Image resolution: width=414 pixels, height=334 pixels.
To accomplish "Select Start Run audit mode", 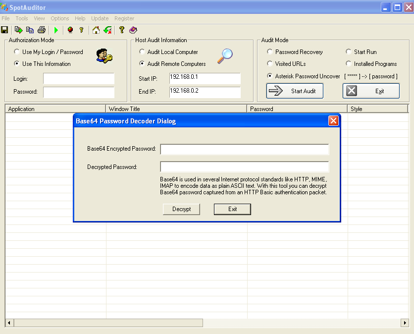I will click(x=362, y=52).
